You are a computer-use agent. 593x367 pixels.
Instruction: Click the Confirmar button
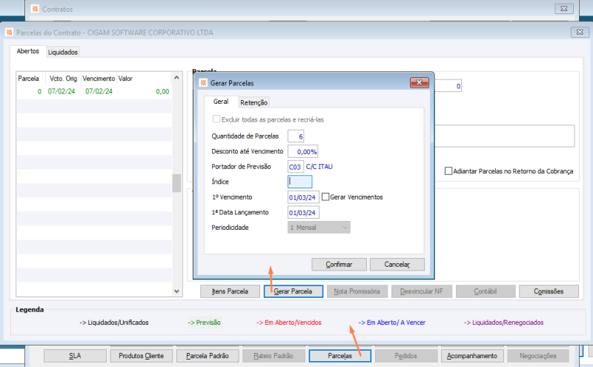pos(339,265)
